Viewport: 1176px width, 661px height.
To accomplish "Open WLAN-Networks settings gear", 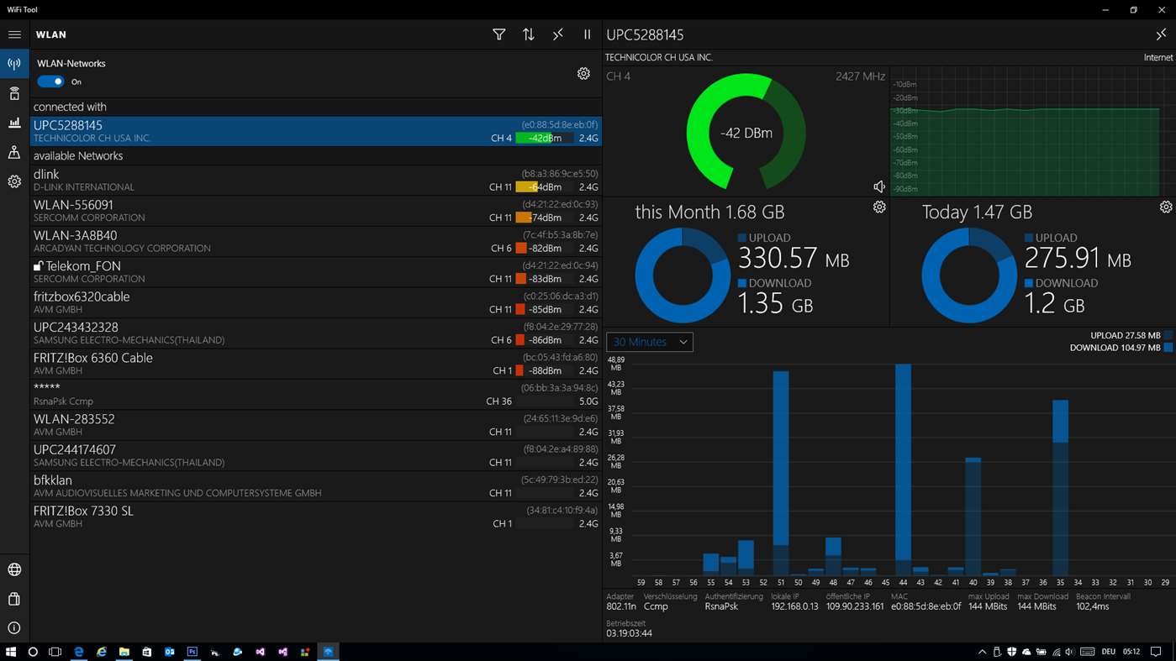I will coord(583,74).
